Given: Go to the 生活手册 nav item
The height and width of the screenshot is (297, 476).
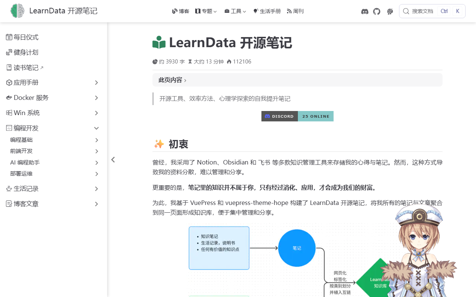Looking at the screenshot, I should click(267, 11).
